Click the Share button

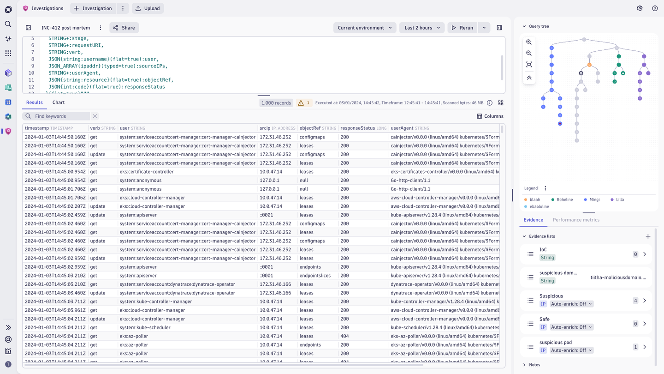pos(124,28)
